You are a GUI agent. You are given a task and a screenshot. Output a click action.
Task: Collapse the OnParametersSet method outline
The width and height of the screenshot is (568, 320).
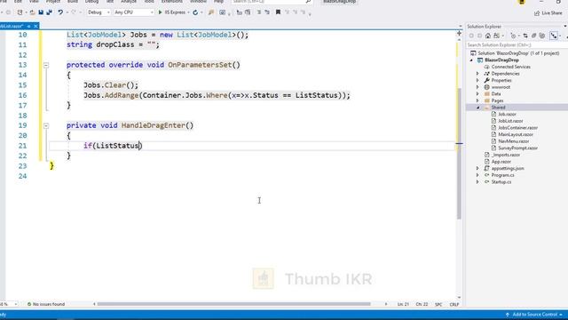[46, 65]
